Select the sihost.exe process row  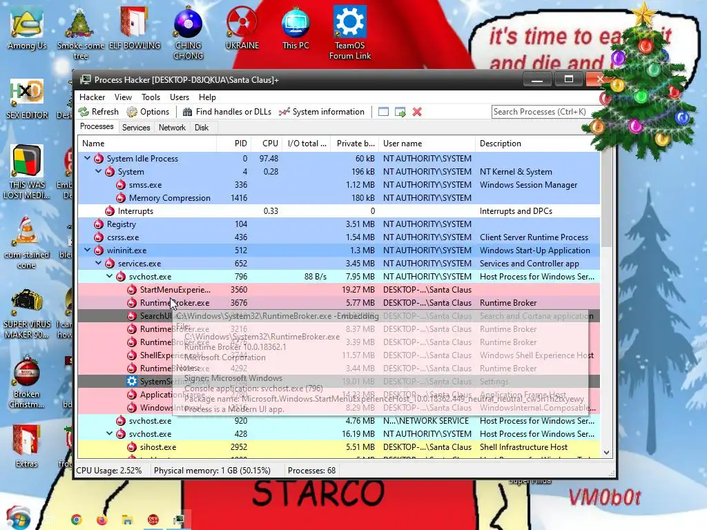[339, 447]
